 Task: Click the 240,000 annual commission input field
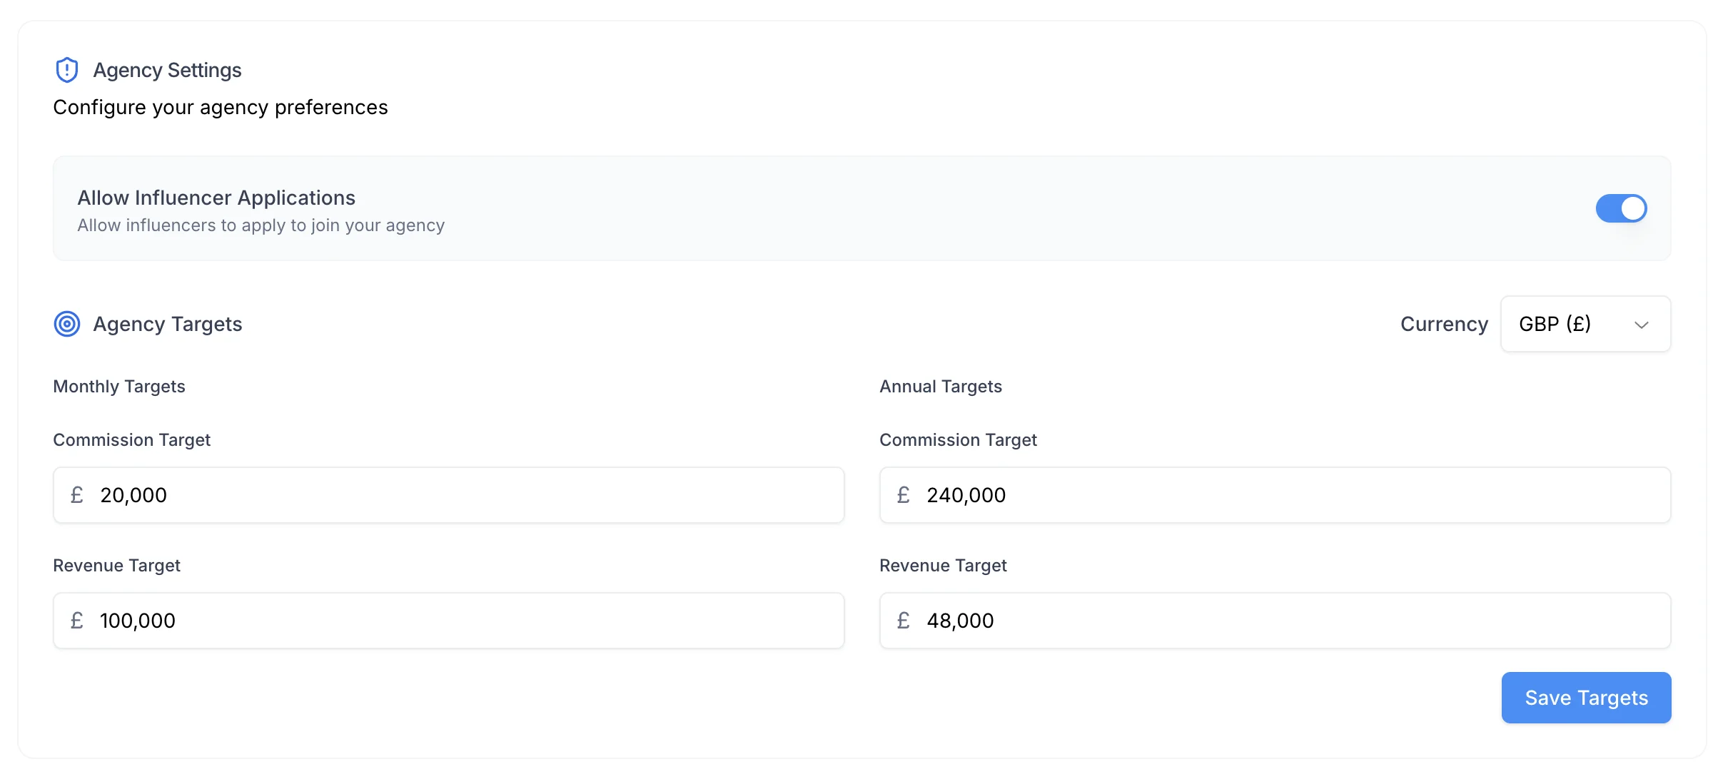pos(1275,494)
